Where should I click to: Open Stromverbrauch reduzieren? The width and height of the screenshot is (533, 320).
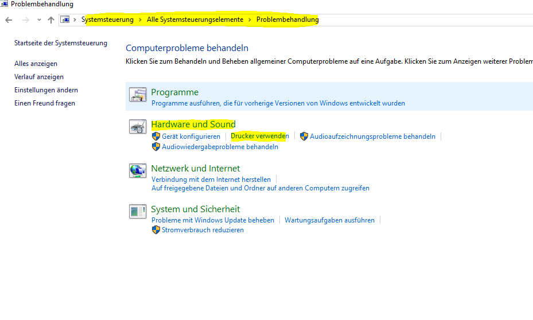203,230
